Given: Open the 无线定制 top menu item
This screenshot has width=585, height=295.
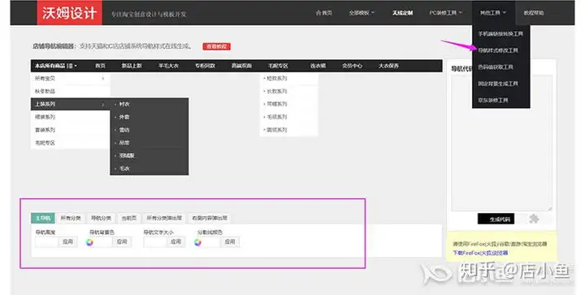Looking at the screenshot, I should (x=402, y=13).
